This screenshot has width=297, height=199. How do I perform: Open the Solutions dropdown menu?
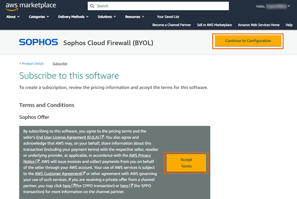(107, 17)
